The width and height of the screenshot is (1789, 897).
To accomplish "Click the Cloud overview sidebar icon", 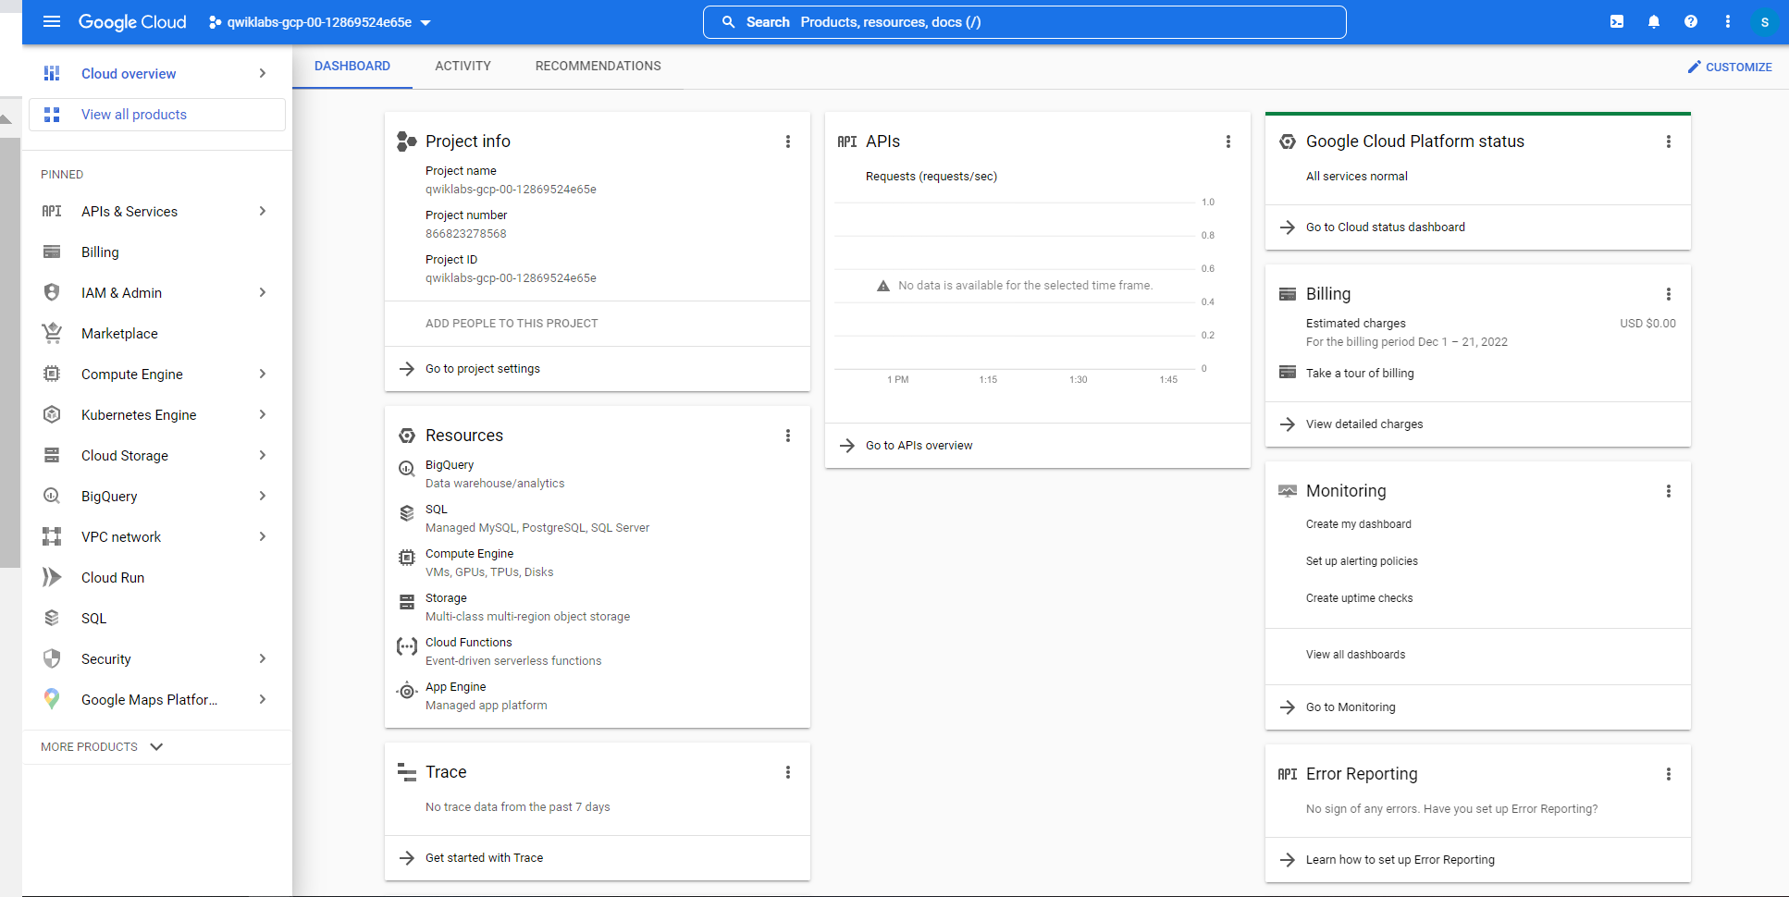I will 52,73.
